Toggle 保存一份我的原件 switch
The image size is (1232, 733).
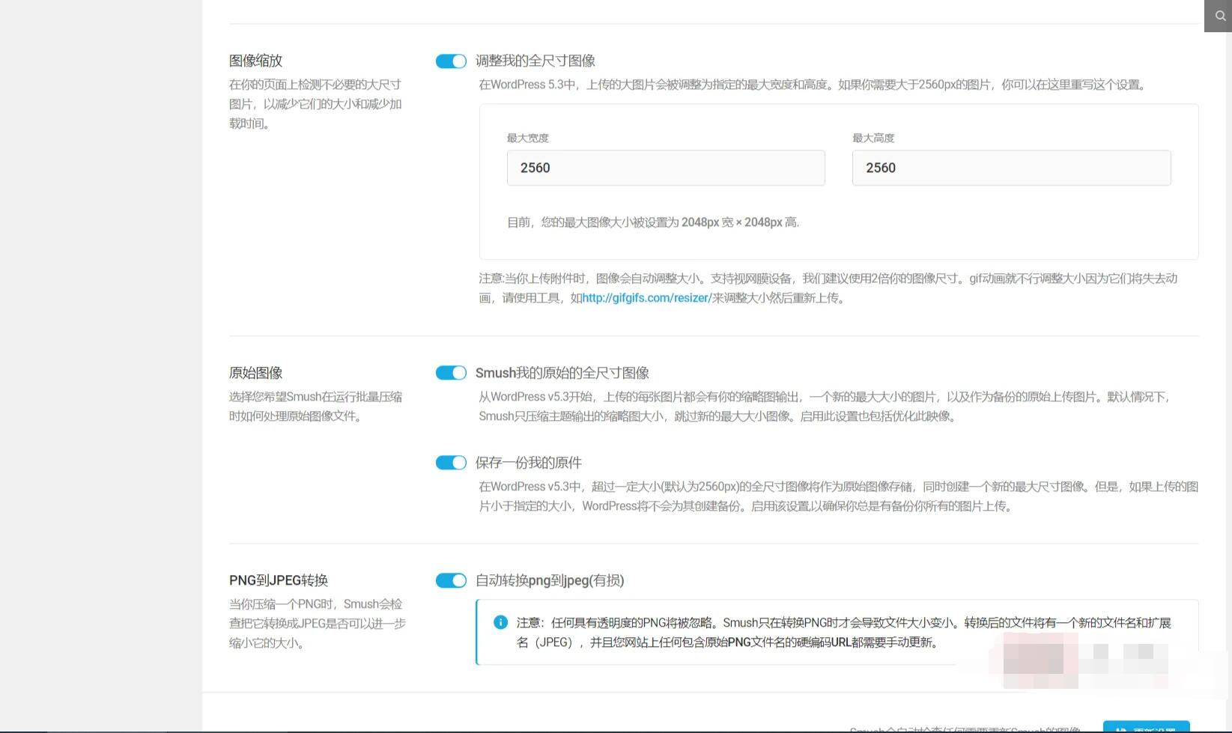click(x=451, y=463)
